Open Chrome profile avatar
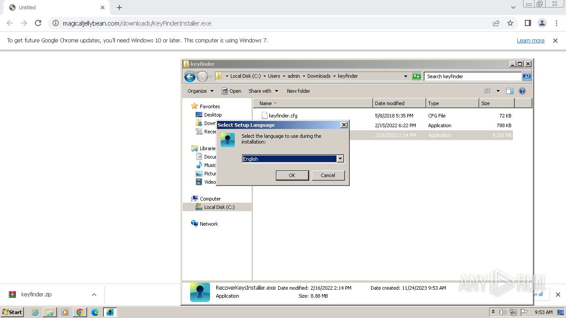This screenshot has width=566, height=318. coord(542,23)
